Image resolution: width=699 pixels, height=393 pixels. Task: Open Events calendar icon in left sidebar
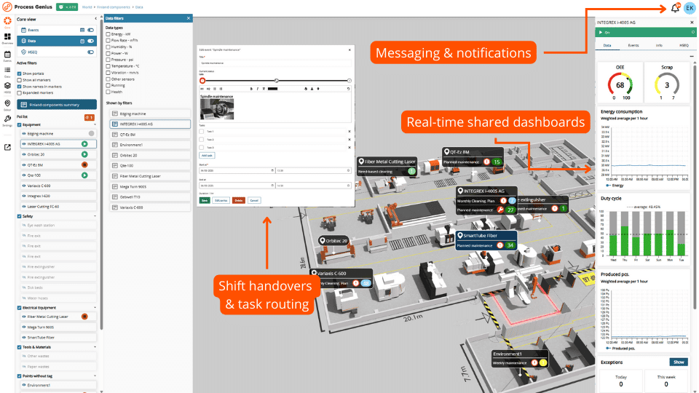pos(7,55)
